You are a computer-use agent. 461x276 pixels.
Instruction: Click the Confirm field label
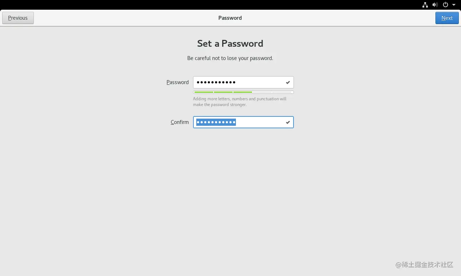[x=180, y=122]
